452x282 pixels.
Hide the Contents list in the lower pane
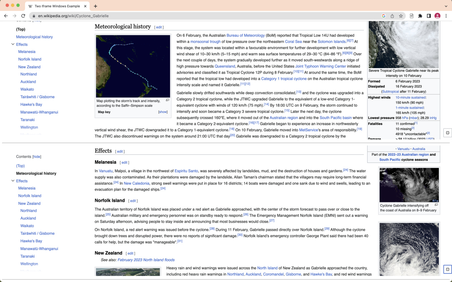coord(37,157)
